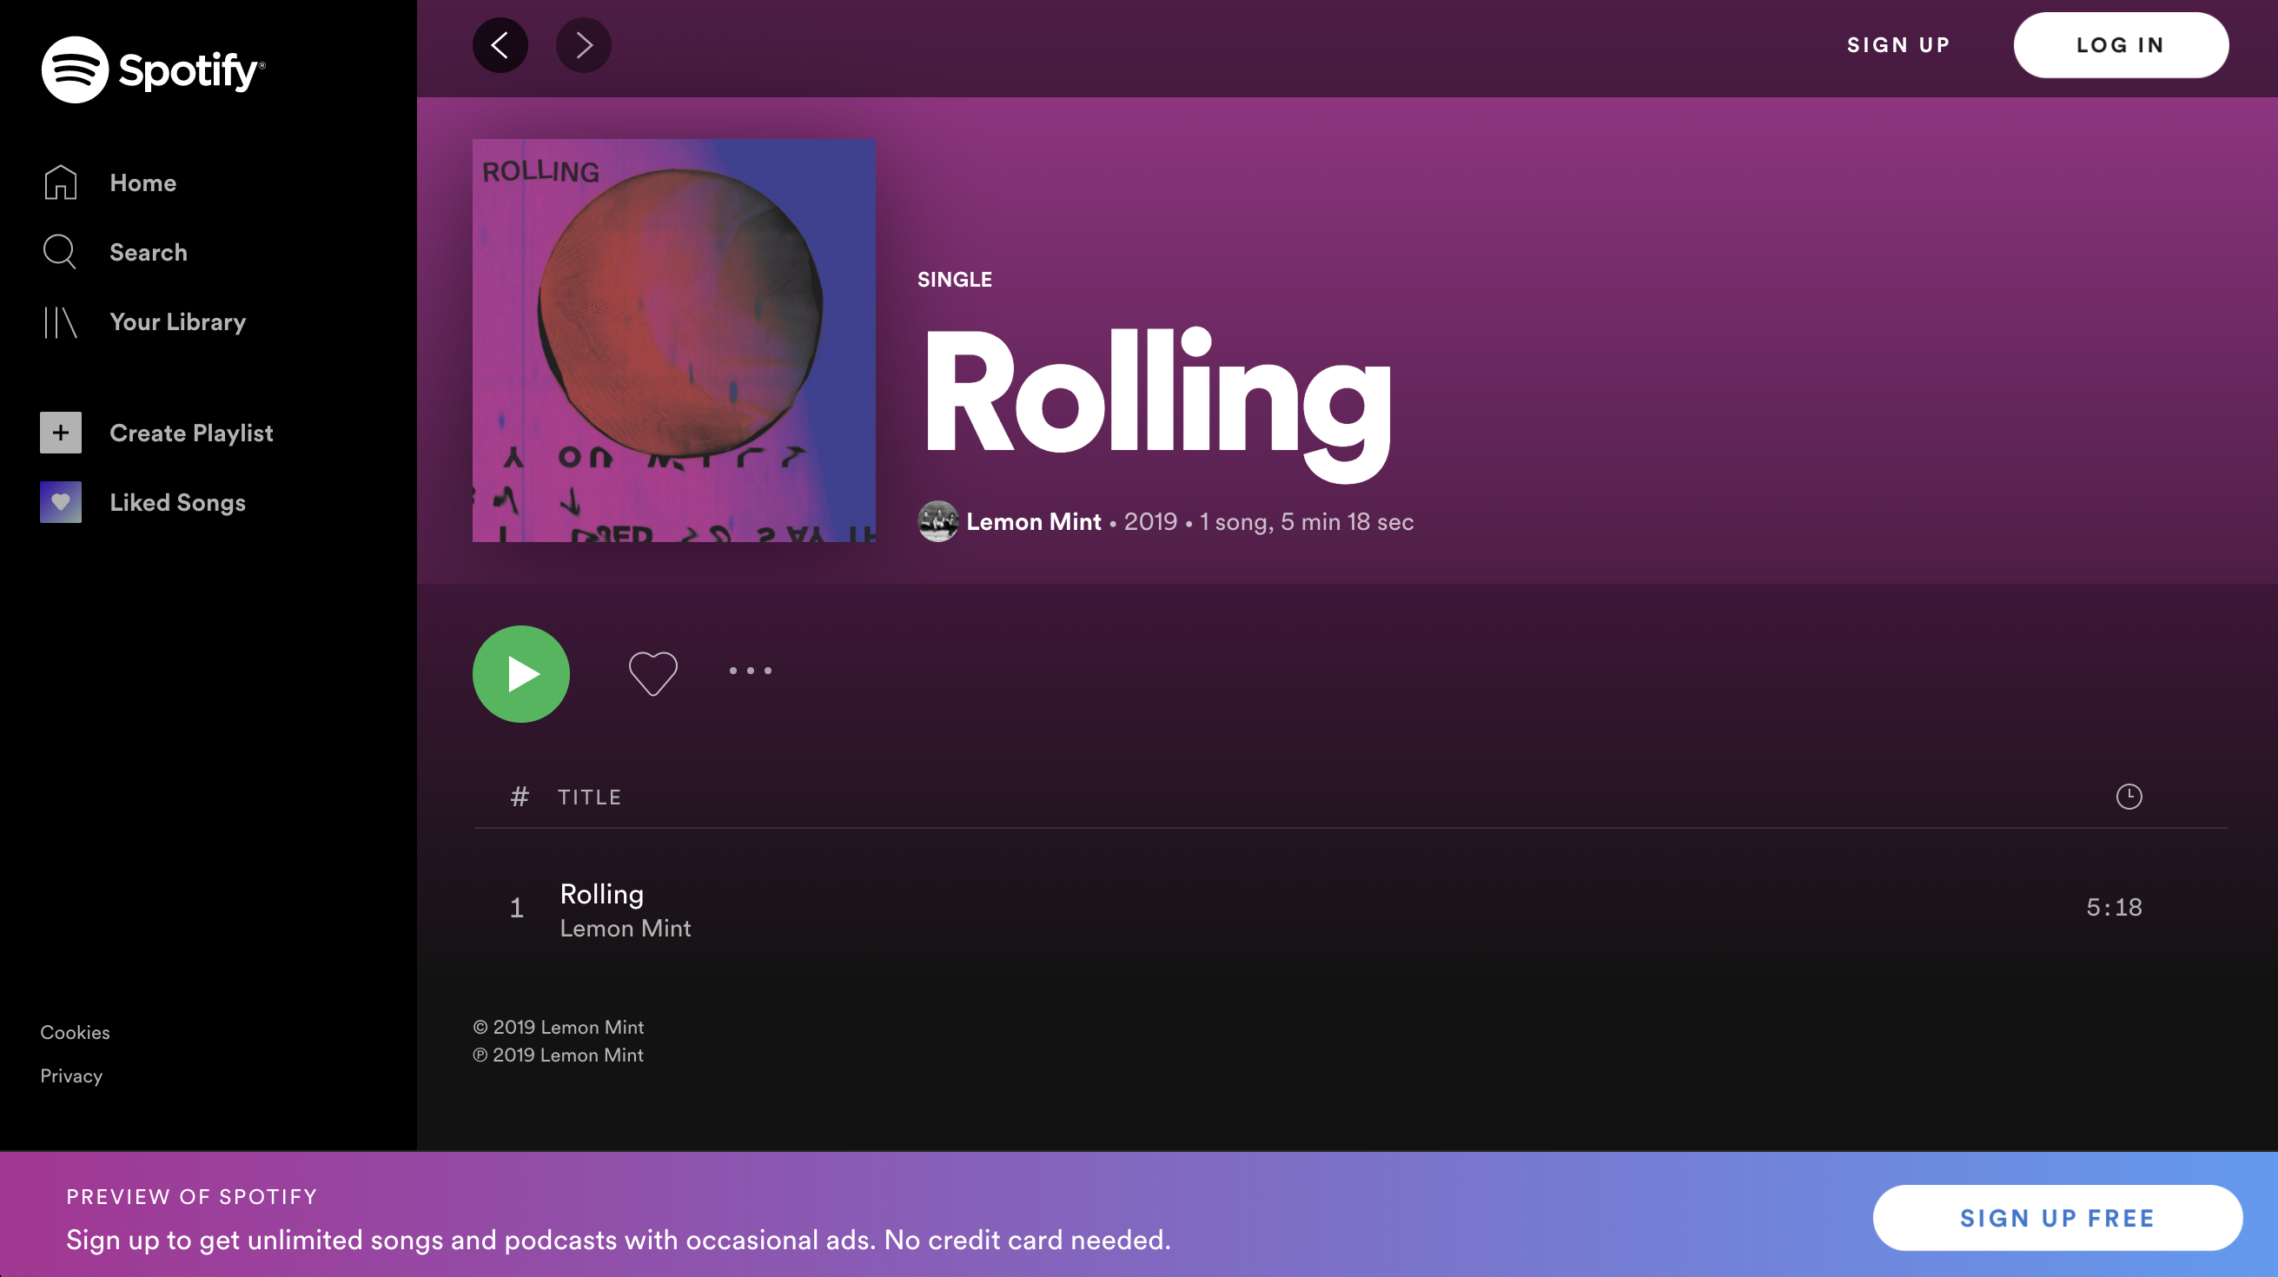Image resolution: width=2278 pixels, height=1277 pixels.
Task: Open Liked Songs heart icon
Action: tap(60, 502)
